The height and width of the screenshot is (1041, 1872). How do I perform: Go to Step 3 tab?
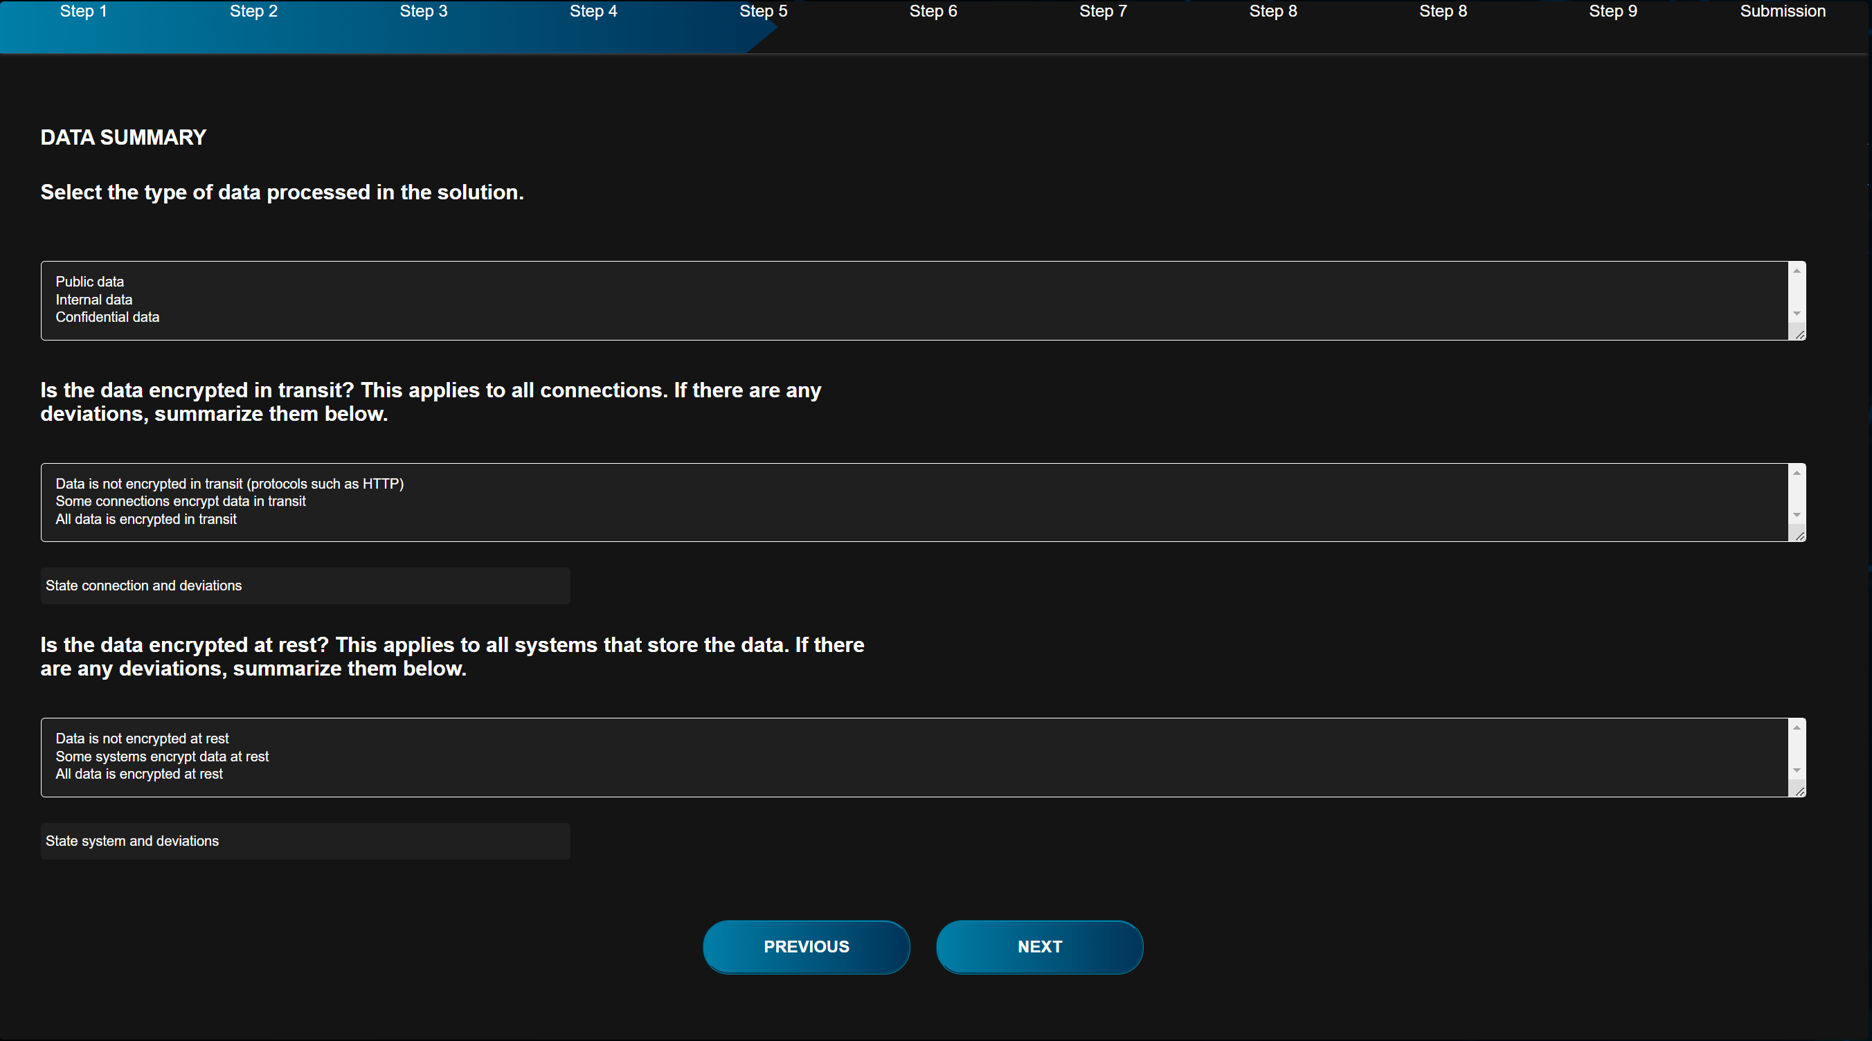(424, 12)
